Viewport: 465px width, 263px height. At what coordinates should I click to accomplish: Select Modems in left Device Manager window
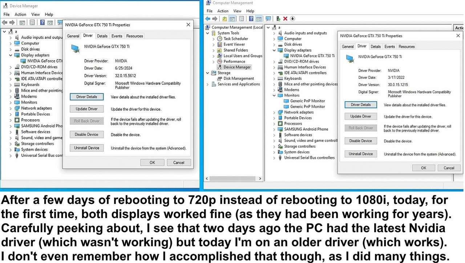click(x=29, y=96)
